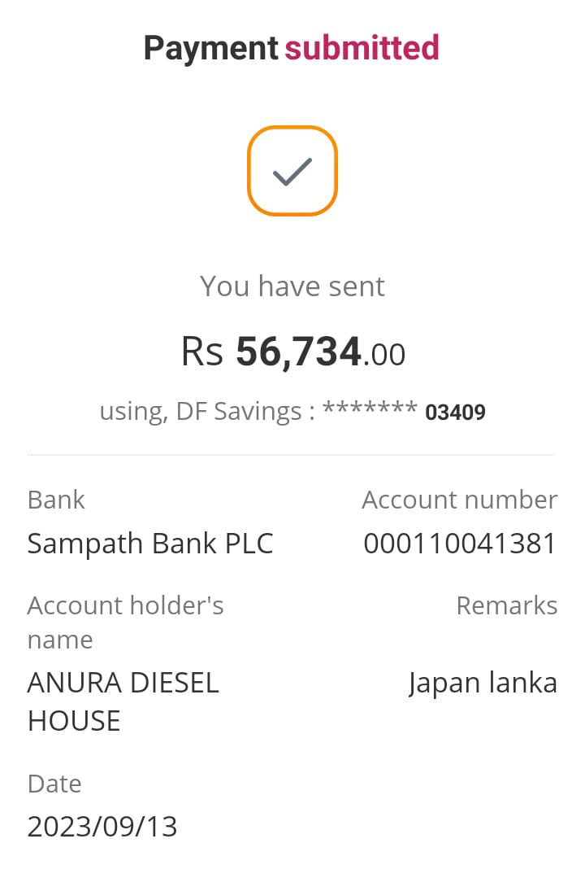The height and width of the screenshot is (878, 585).
Task: Click the 'Account number' label
Action: (459, 500)
